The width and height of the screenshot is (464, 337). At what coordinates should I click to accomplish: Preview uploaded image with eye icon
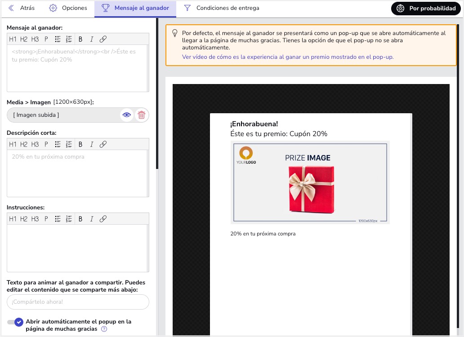[127, 115]
